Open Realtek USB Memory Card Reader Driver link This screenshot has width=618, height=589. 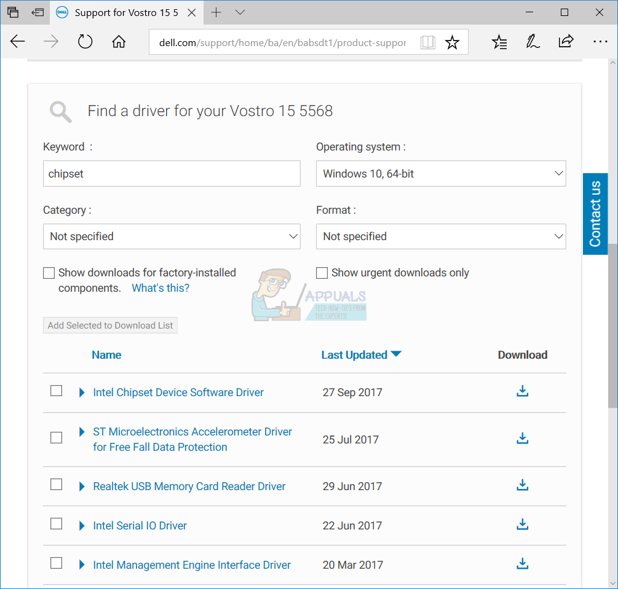coord(189,486)
